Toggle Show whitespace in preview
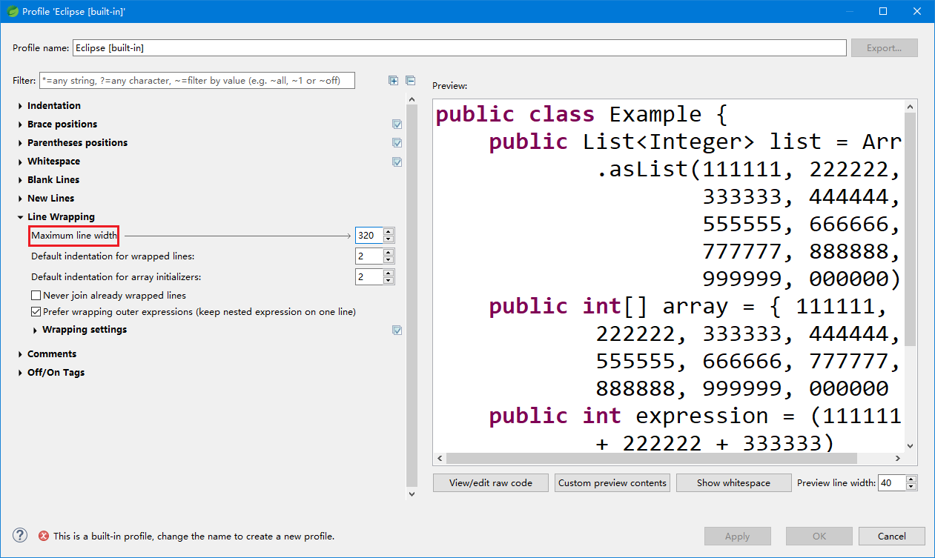Image resolution: width=935 pixels, height=558 pixels. click(733, 482)
